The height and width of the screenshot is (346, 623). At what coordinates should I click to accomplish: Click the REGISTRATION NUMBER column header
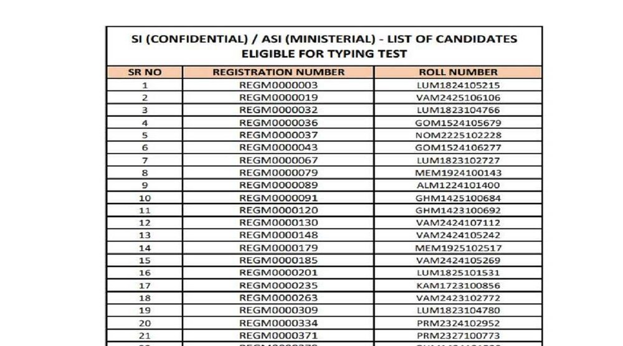click(278, 72)
